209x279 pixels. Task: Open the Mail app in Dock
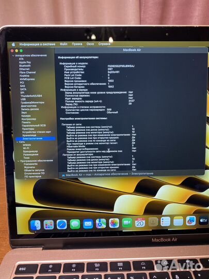[88, 224]
